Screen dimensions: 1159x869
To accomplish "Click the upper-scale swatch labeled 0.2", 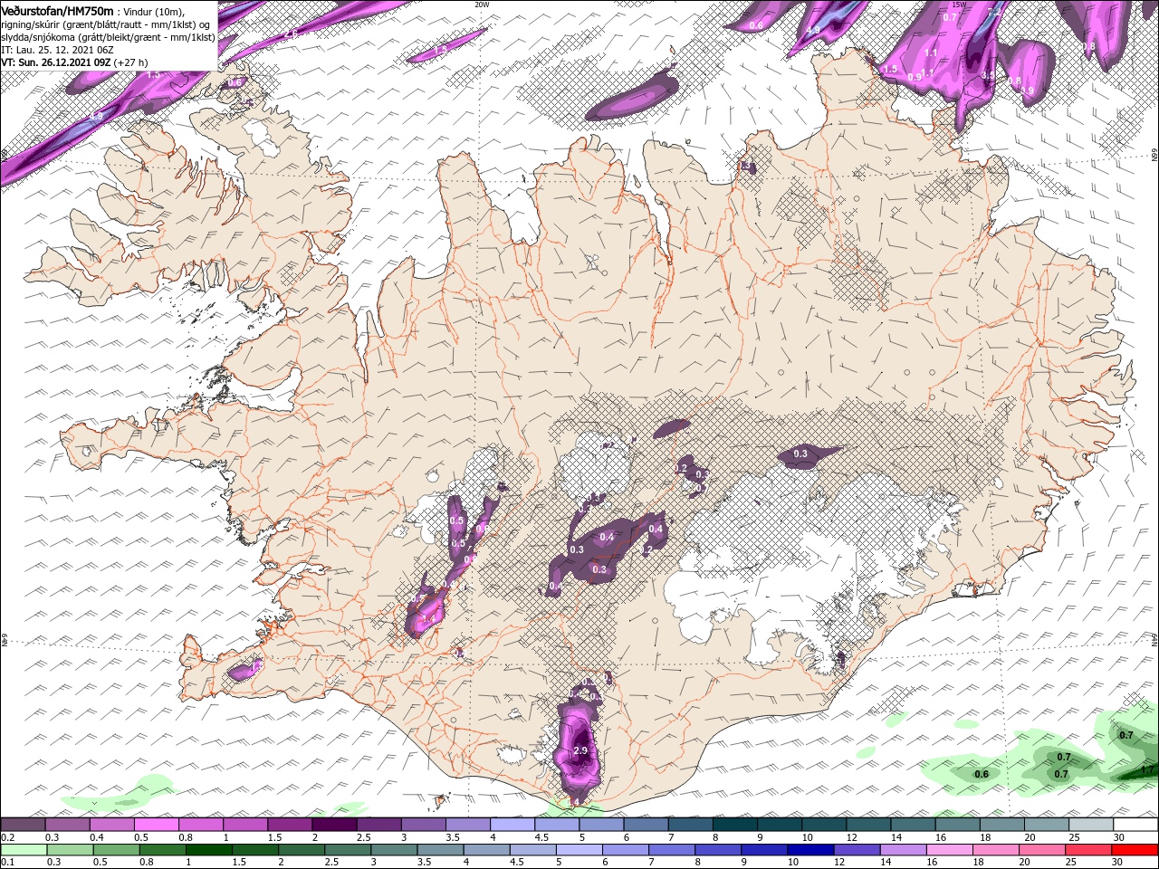I will click(x=23, y=825).
